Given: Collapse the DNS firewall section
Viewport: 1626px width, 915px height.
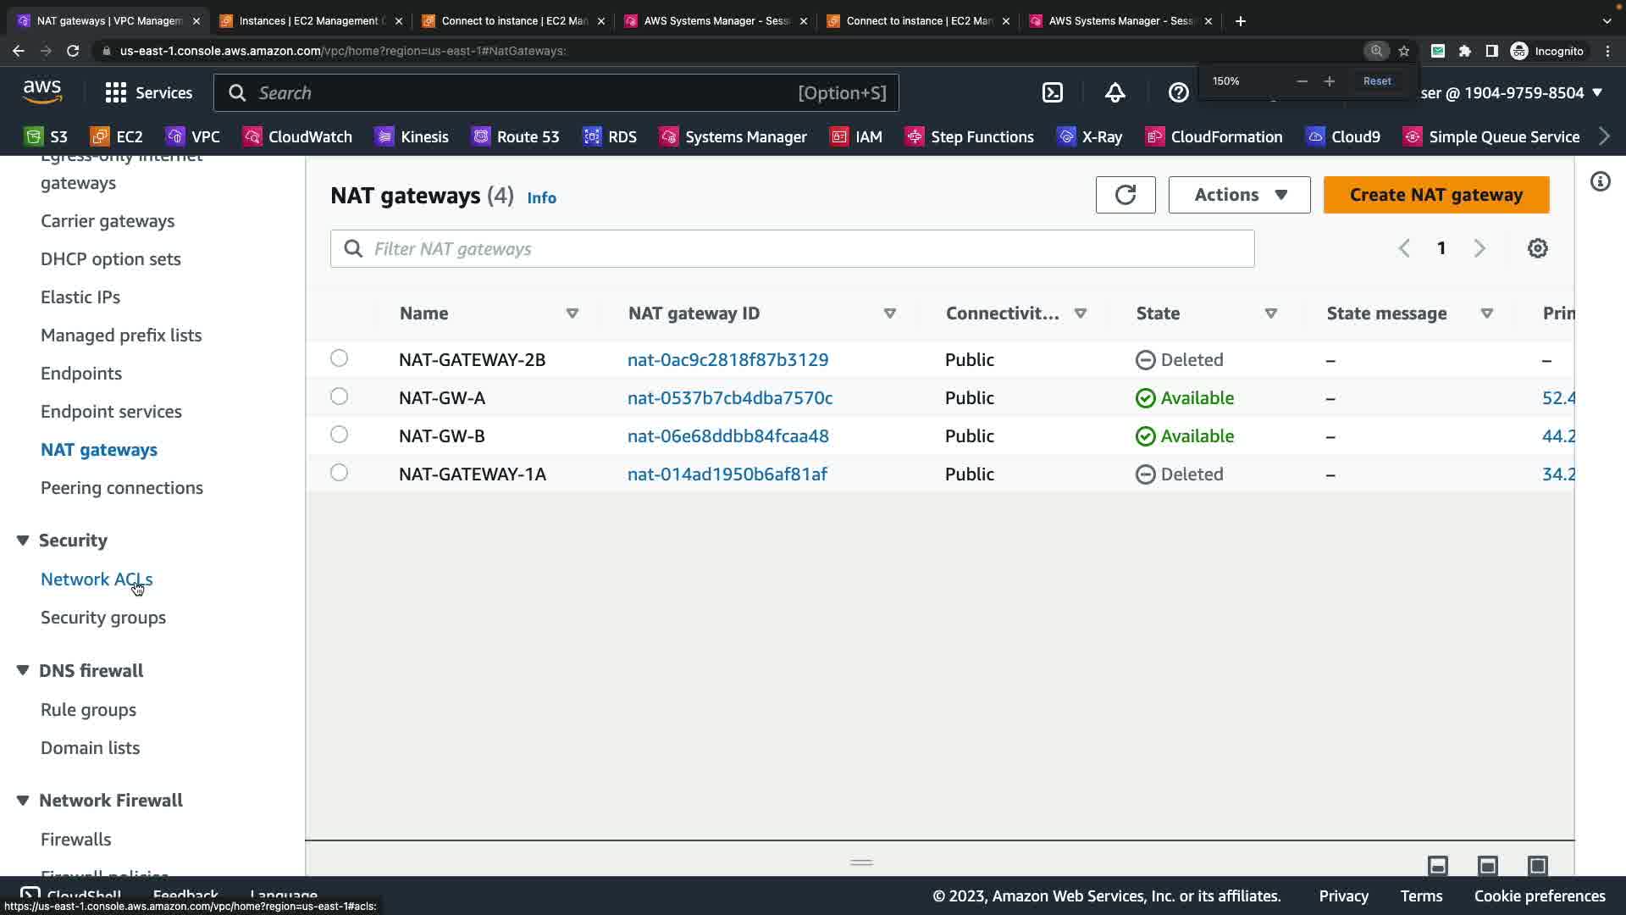Looking at the screenshot, I should [x=23, y=671].
